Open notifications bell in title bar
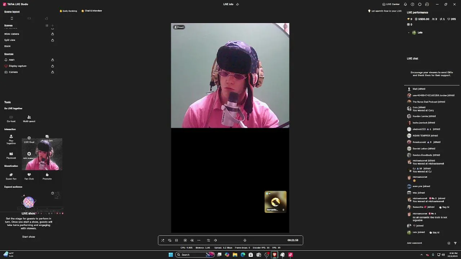 point(405,4)
